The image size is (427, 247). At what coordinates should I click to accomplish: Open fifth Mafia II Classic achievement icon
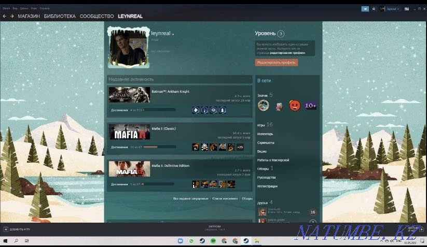[231, 147]
